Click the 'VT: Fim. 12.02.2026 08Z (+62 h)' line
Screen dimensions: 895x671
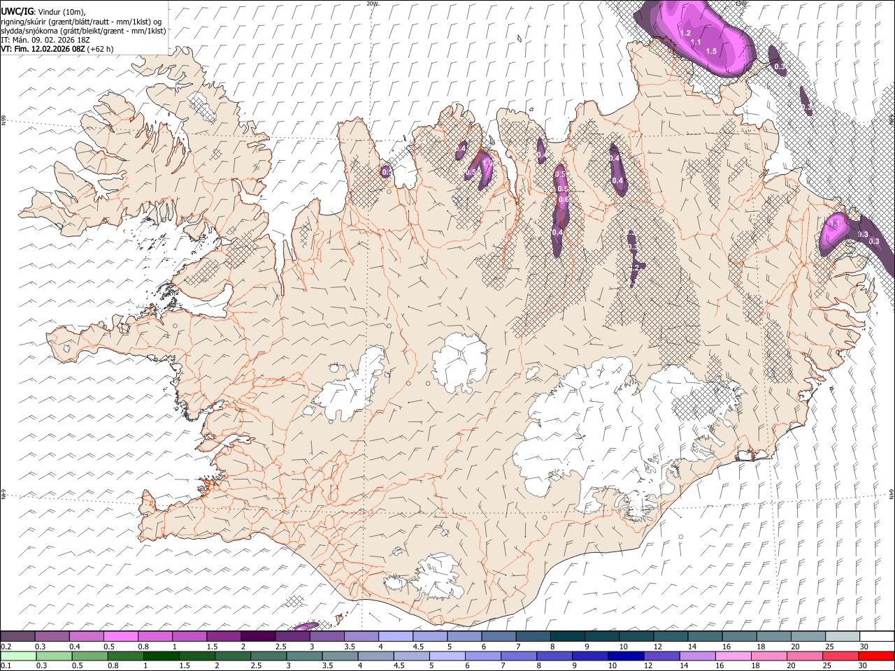point(57,49)
